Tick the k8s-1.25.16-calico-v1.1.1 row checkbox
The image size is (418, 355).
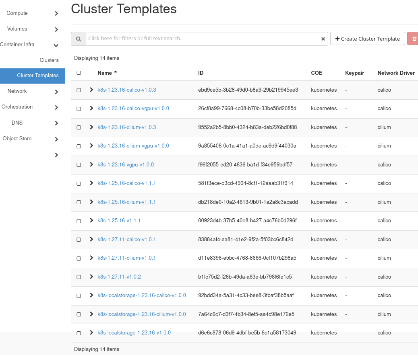[79, 184]
